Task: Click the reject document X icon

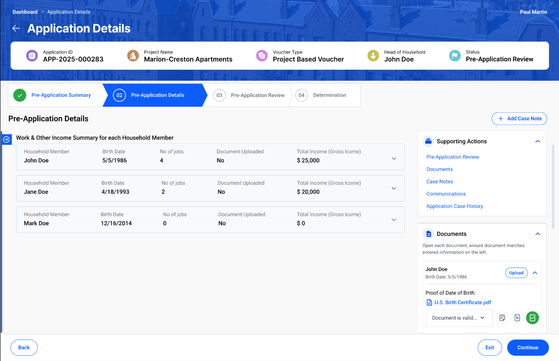Action: (517, 318)
